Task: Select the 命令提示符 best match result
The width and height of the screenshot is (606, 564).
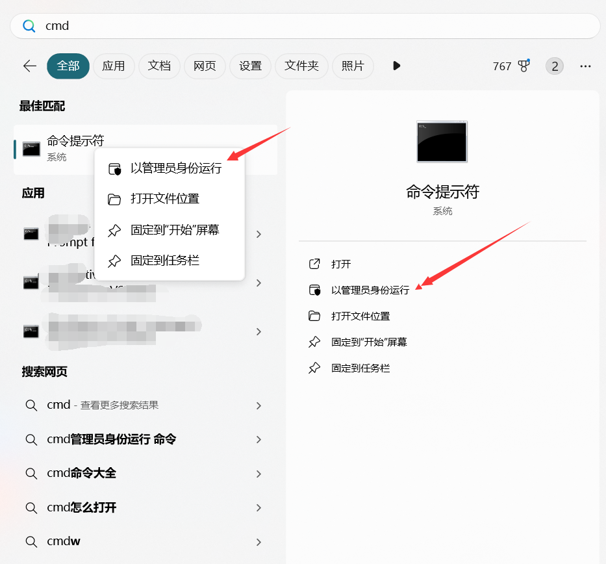Action: coord(145,149)
